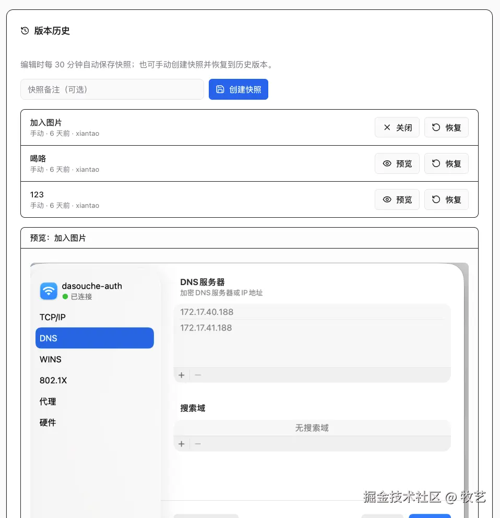
Task: Preview the 123 snapshot
Action: [x=397, y=199]
